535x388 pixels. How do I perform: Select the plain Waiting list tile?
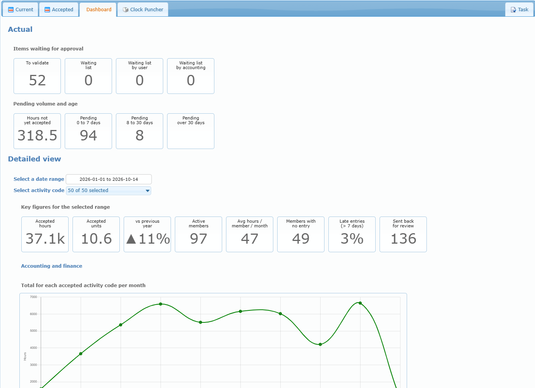coord(88,76)
